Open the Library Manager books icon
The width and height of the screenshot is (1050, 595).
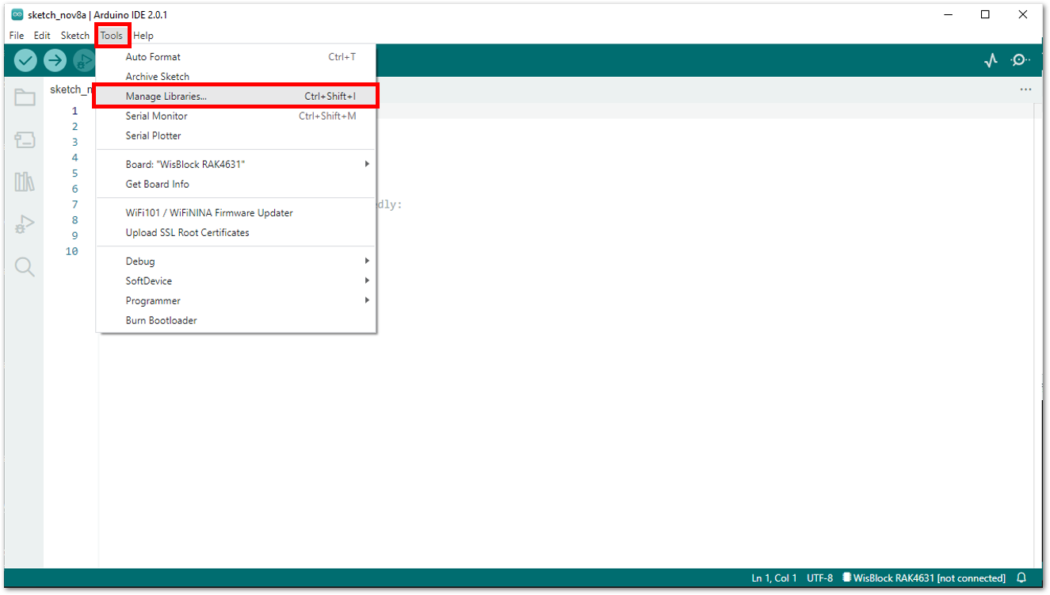pos(25,182)
